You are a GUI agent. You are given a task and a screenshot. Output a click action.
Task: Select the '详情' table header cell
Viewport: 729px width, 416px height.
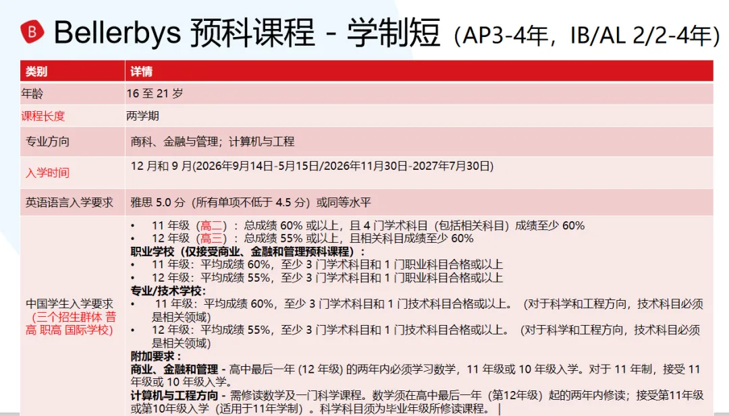[x=419, y=71]
